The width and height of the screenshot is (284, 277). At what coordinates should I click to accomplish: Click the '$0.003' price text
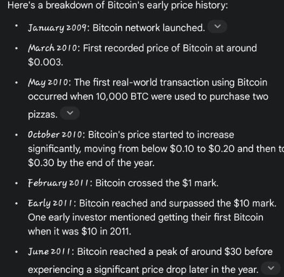45,62
